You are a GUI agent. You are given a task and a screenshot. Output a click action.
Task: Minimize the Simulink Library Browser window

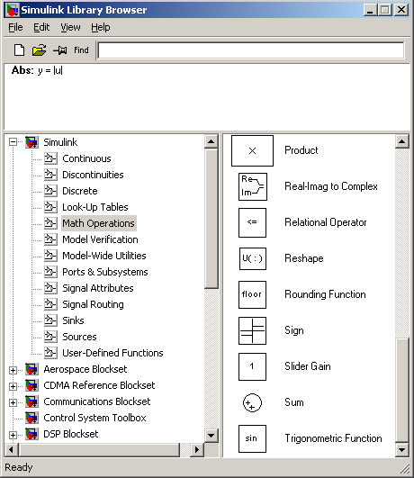click(x=370, y=10)
